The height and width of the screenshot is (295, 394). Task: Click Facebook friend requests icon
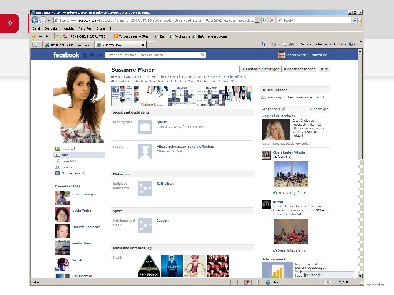(85, 55)
